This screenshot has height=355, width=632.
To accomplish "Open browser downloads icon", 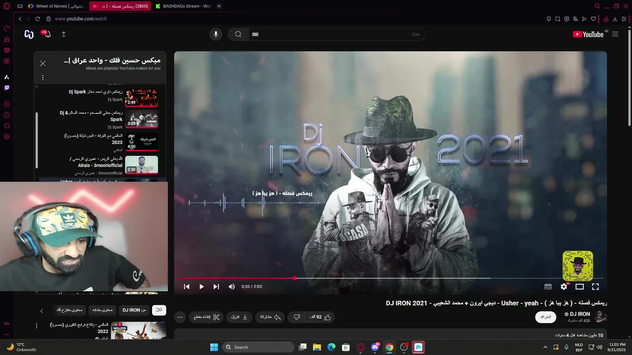I will pos(615,19).
